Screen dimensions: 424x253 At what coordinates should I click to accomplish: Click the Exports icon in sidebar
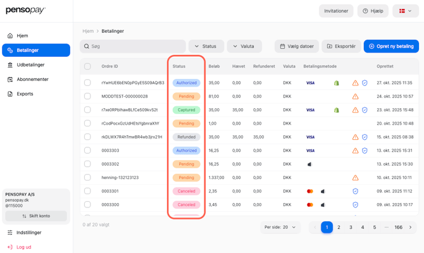click(10, 94)
